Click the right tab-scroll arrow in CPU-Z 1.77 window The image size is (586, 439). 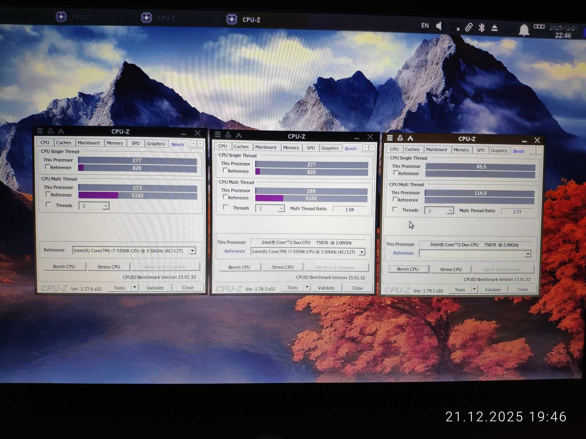200,144
